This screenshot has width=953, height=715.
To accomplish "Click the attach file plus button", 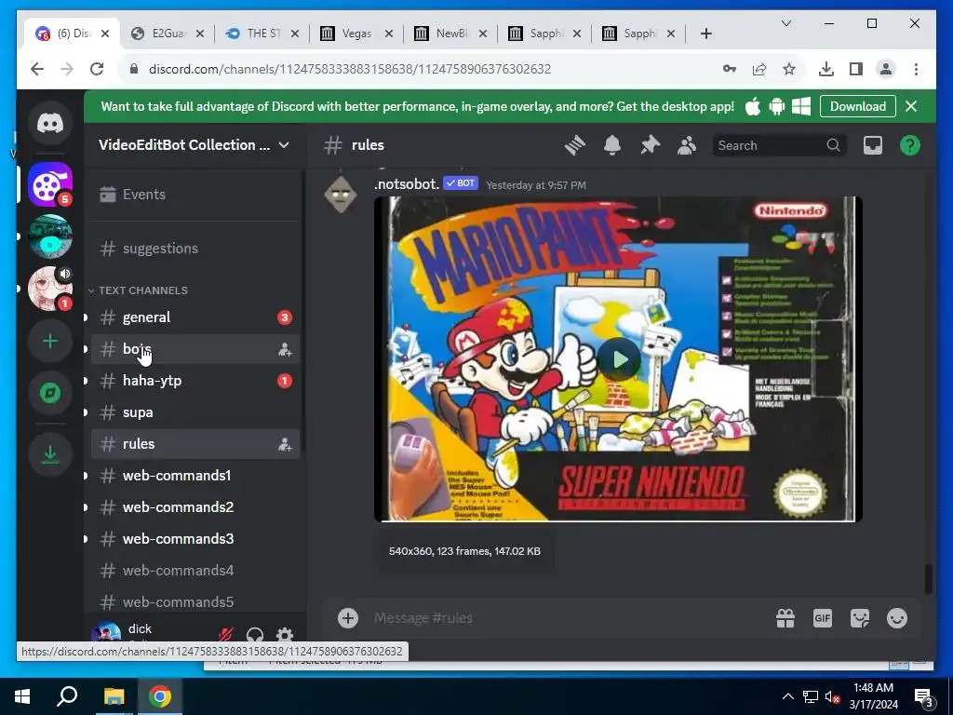I will click(x=348, y=618).
